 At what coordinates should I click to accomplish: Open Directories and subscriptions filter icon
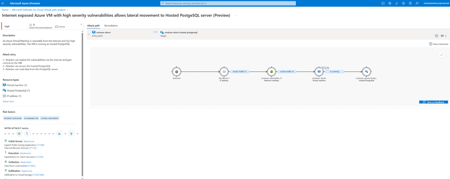pyautogui.click(x=390, y=4)
